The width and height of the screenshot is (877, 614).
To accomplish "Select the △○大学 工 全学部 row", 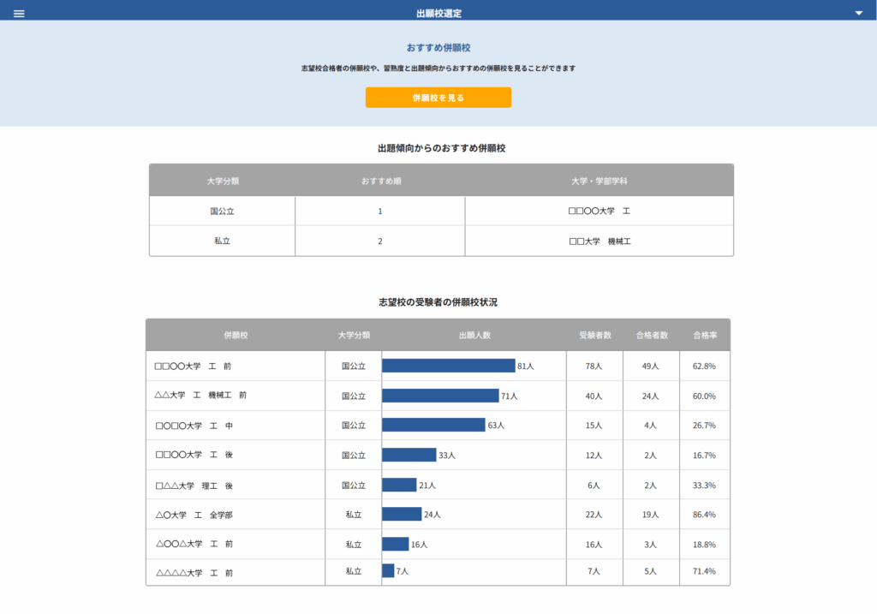I will tap(438, 515).
